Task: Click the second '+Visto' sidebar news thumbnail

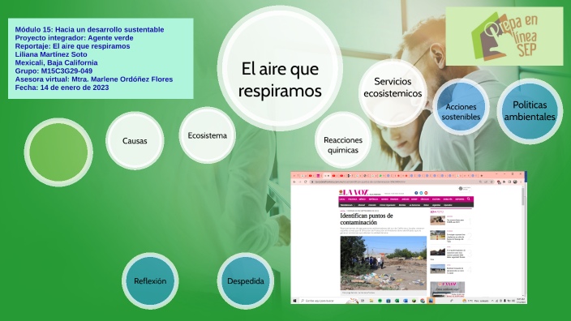Action: pyautogui.click(x=437, y=235)
